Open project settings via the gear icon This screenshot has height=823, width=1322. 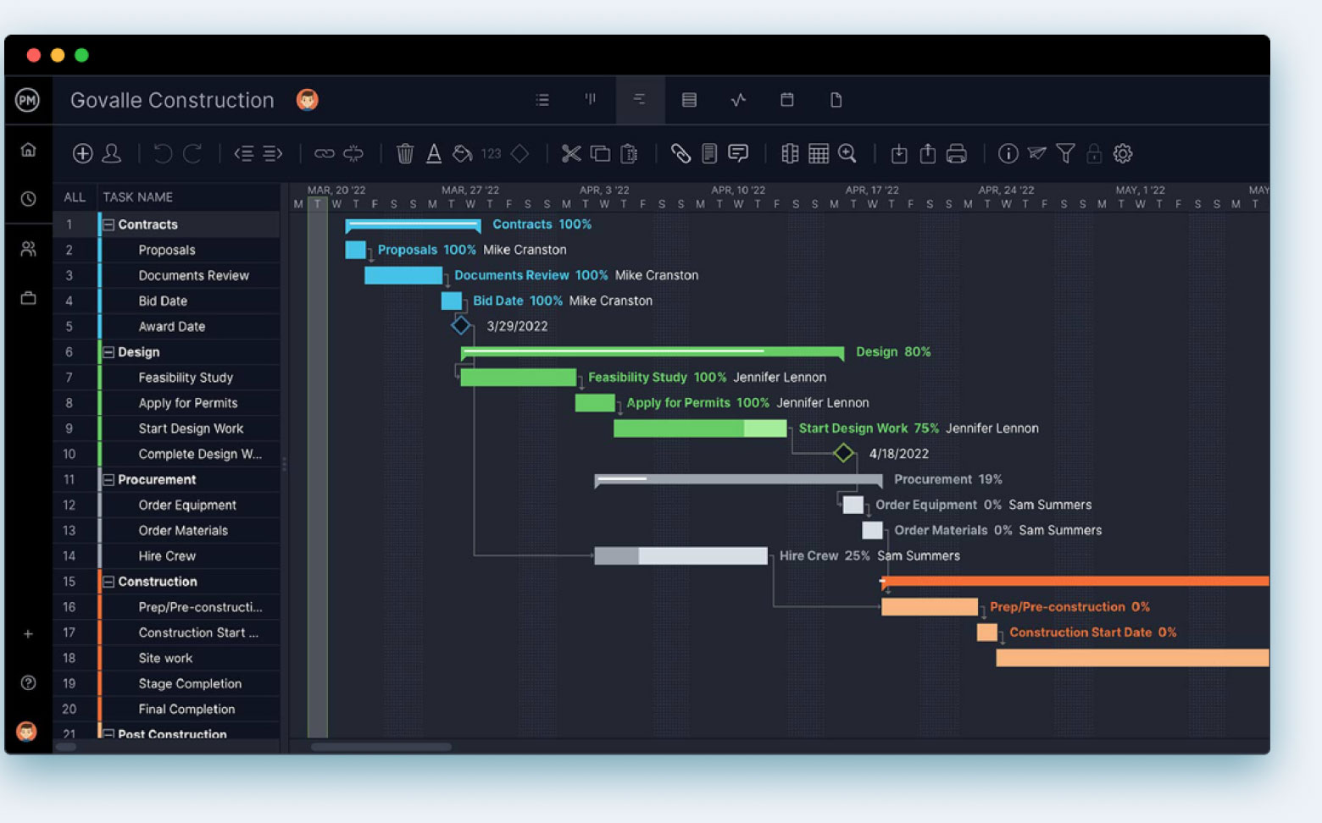(1122, 153)
